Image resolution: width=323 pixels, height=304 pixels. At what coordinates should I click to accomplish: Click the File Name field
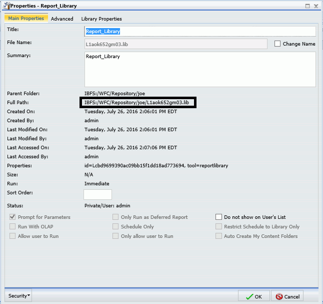pyautogui.click(x=176, y=44)
